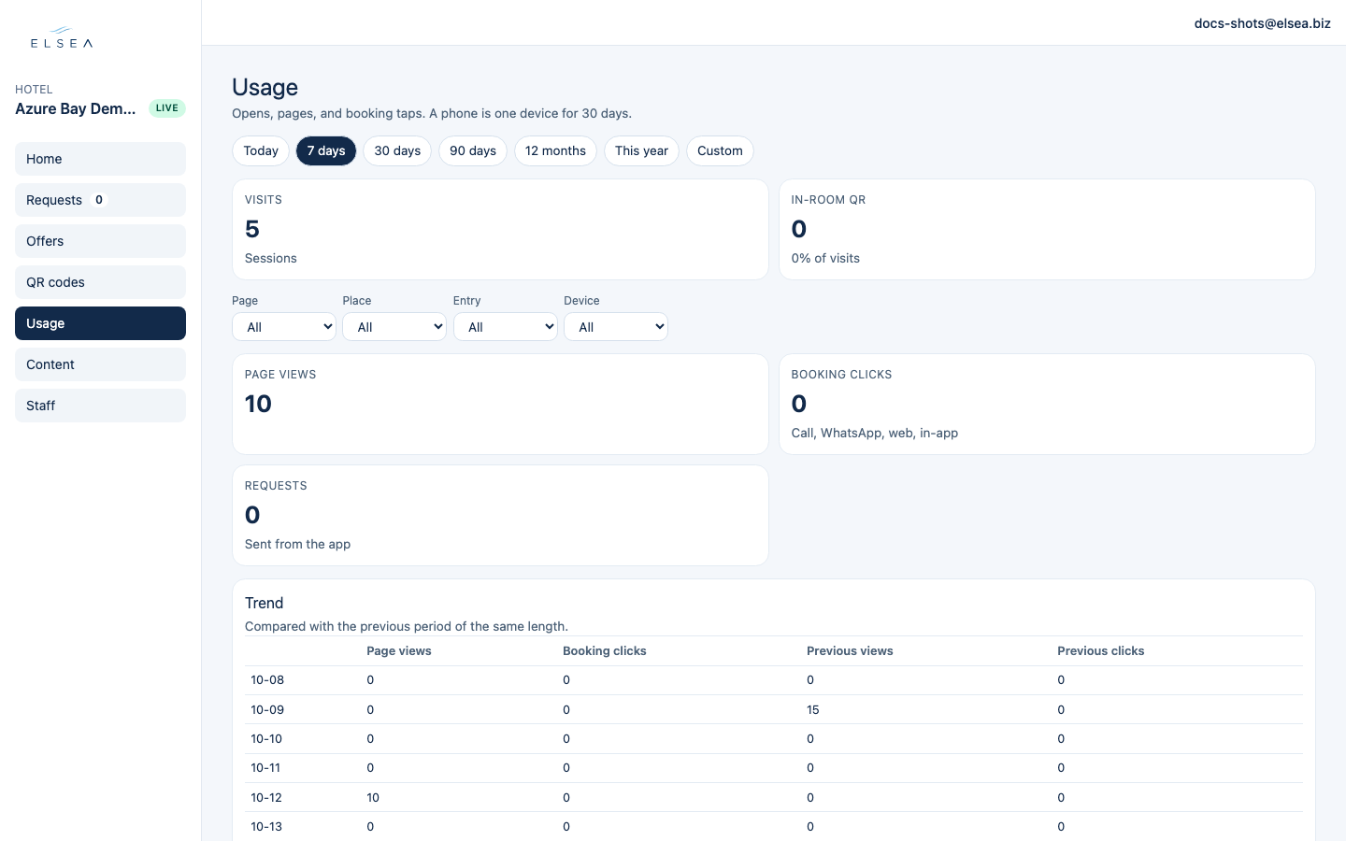Click the "Sent from the app" caption
Image resolution: width=1346 pixels, height=841 pixels.
(x=297, y=544)
